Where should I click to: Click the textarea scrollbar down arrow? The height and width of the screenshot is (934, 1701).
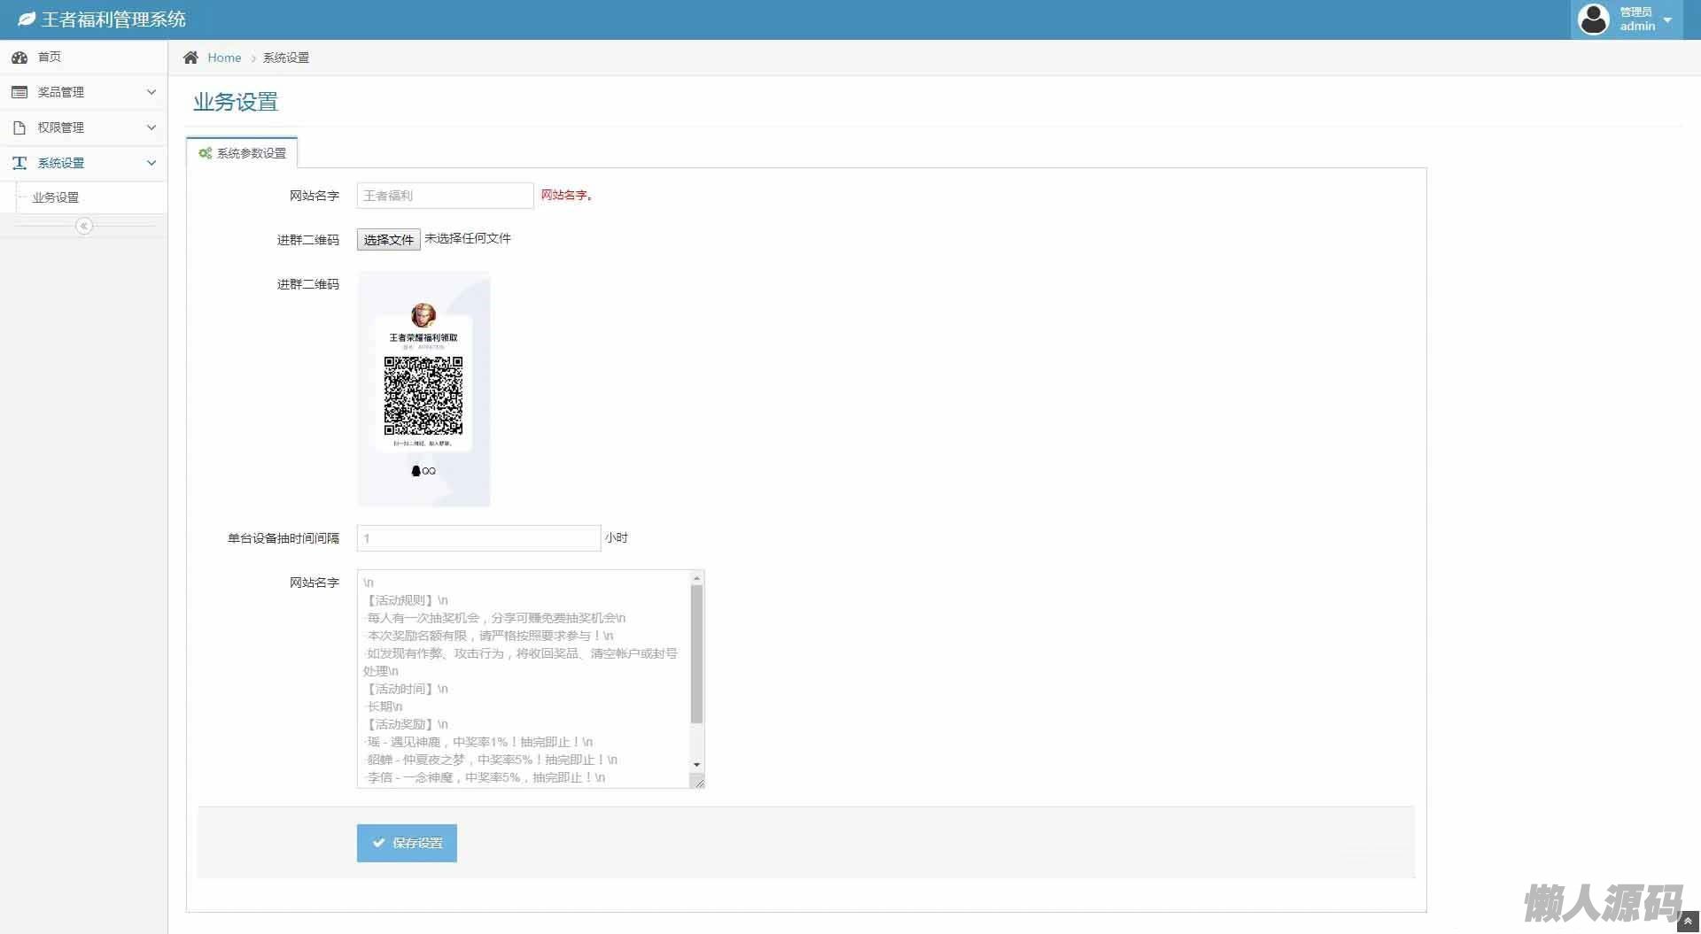pyautogui.click(x=697, y=764)
